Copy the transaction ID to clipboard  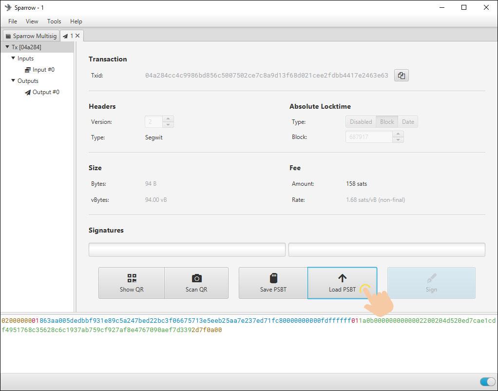click(x=401, y=76)
